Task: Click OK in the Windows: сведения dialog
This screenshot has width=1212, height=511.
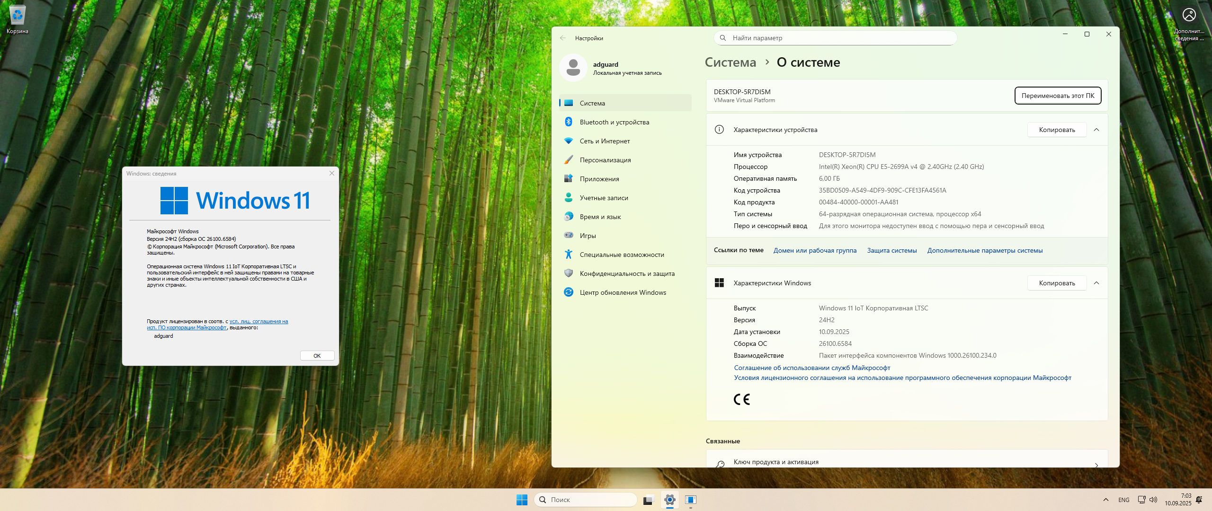Action: (x=317, y=356)
